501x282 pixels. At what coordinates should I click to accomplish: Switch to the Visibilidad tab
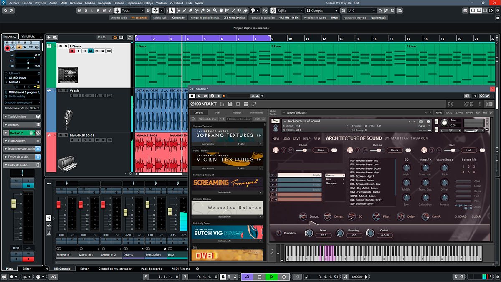[x=29, y=36]
